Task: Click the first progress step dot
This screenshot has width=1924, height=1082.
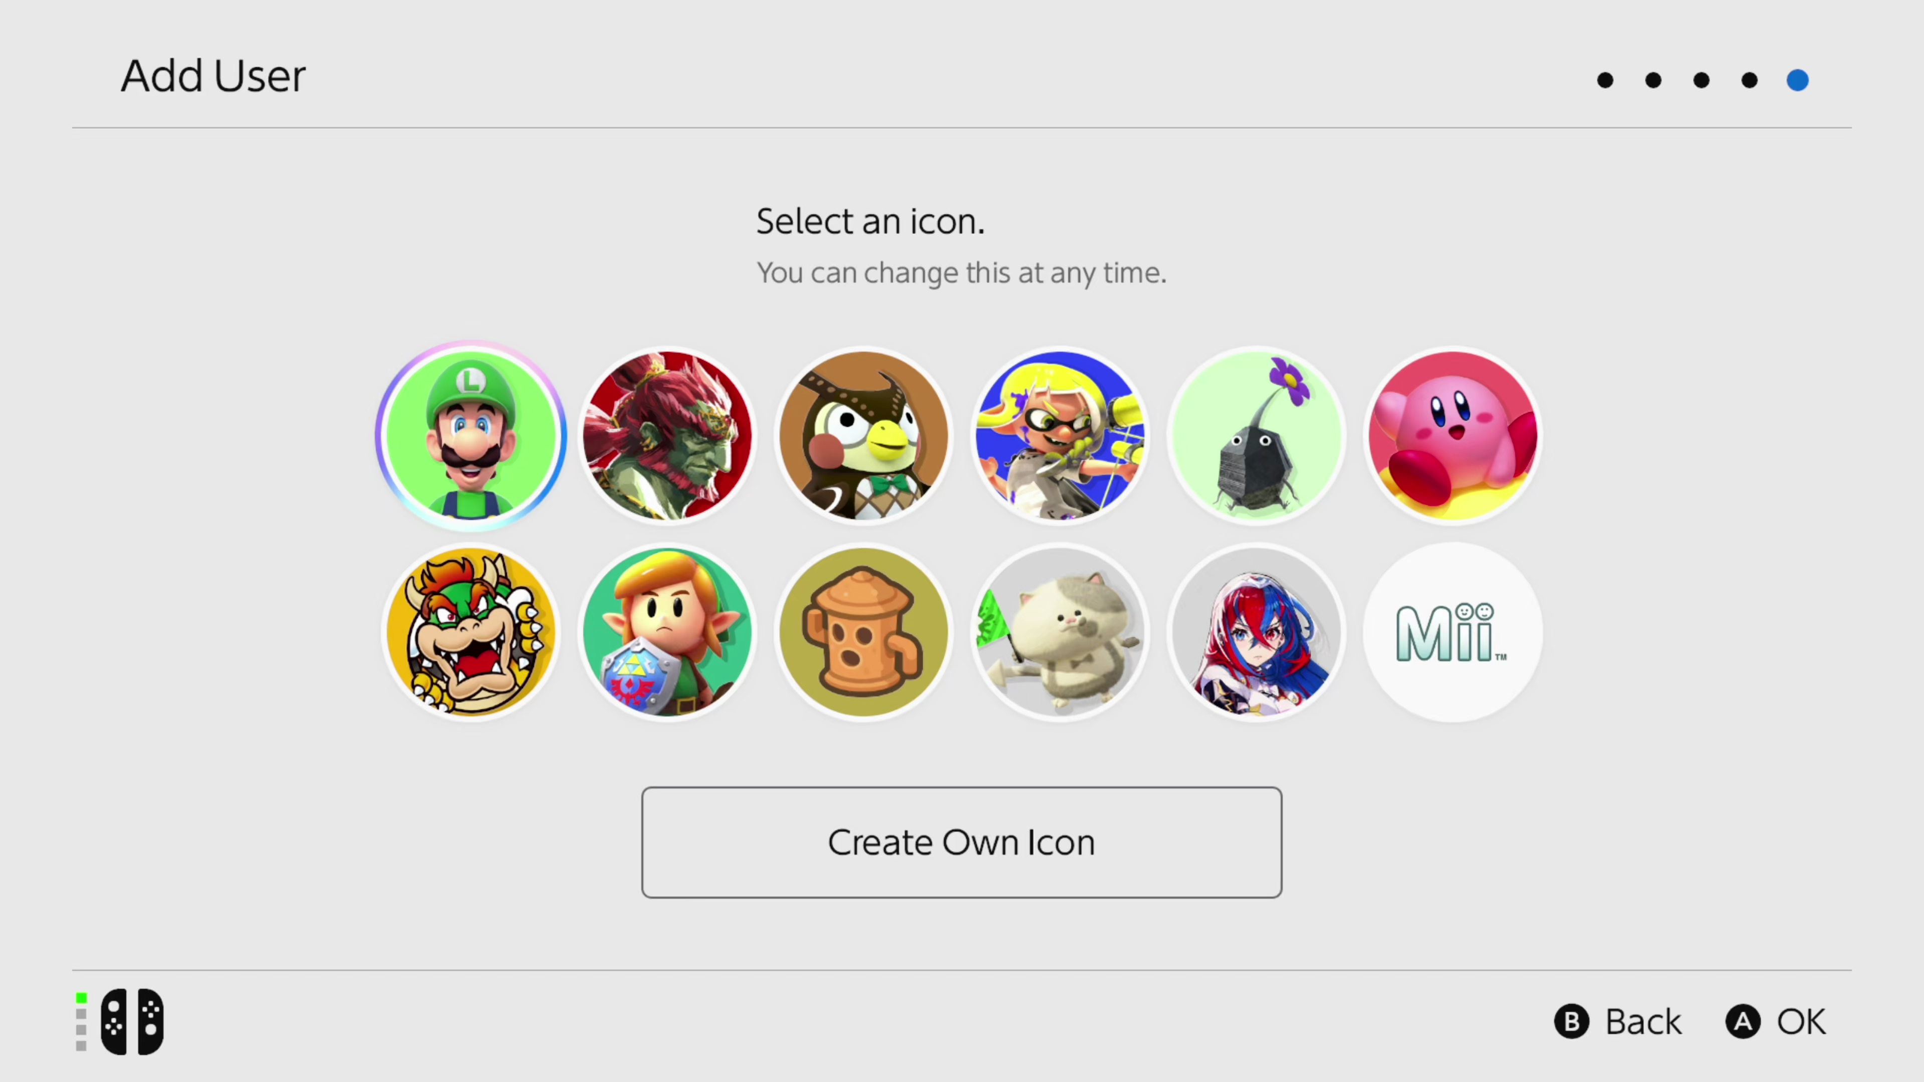Action: [1605, 80]
